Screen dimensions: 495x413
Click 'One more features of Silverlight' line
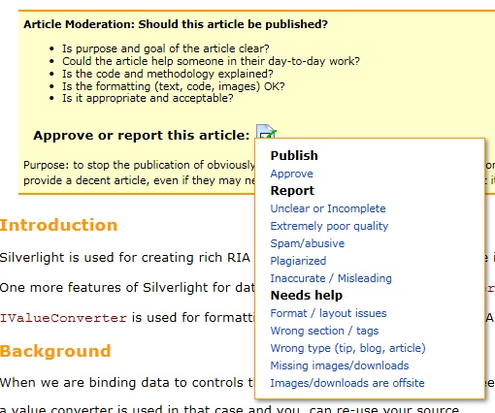coord(127,287)
